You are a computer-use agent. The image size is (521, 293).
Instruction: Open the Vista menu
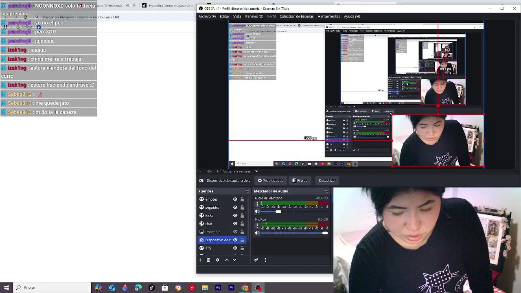pos(237,16)
